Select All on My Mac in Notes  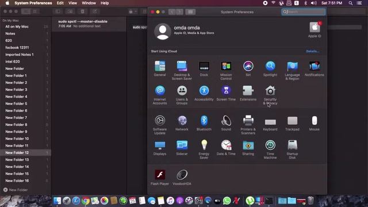pos(26,26)
